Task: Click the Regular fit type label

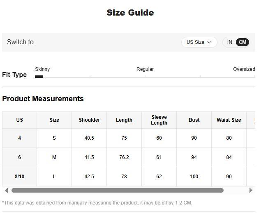Action: click(x=145, y=69)
